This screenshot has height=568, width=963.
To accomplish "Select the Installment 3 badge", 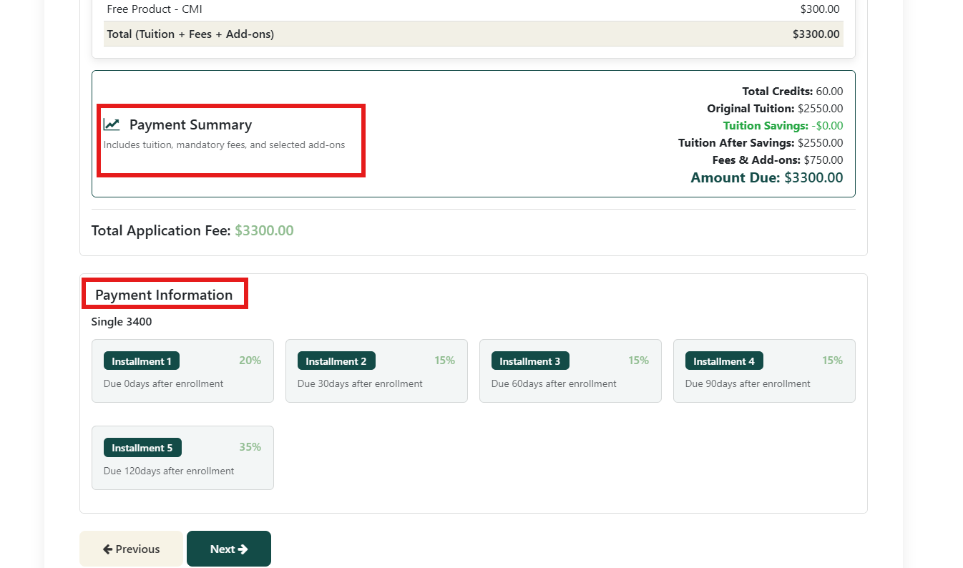I will point(529,361).
